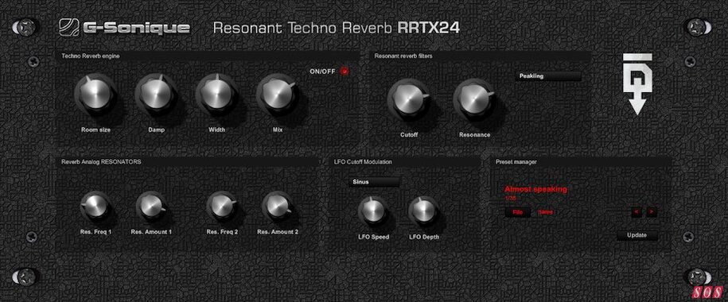
Task: Toggle the reverb ON/OFF red LED
Action: pyautogui.click(x=345, y=72)
